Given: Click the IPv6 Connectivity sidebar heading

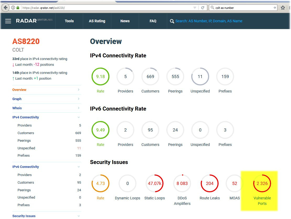Looking at the screenshot, I should pyautogui.click(x=26, y=167).
